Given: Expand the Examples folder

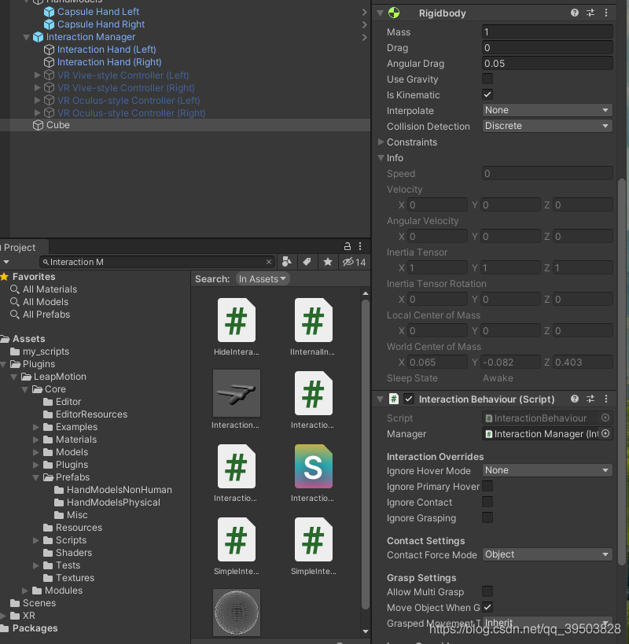Looking at the screenshot, I should 36,427.
